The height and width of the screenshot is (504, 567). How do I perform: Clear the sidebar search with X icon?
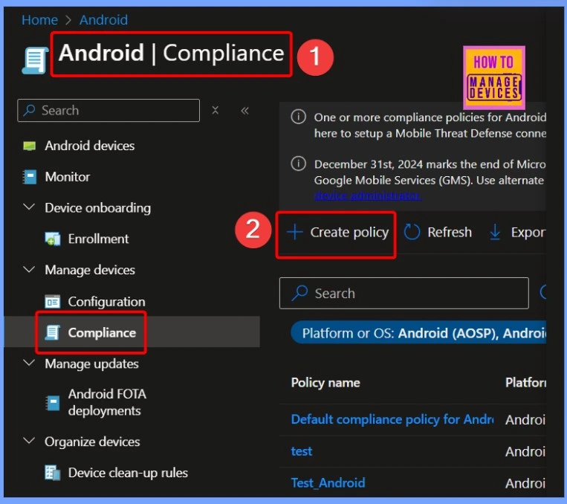click(216, 110)
